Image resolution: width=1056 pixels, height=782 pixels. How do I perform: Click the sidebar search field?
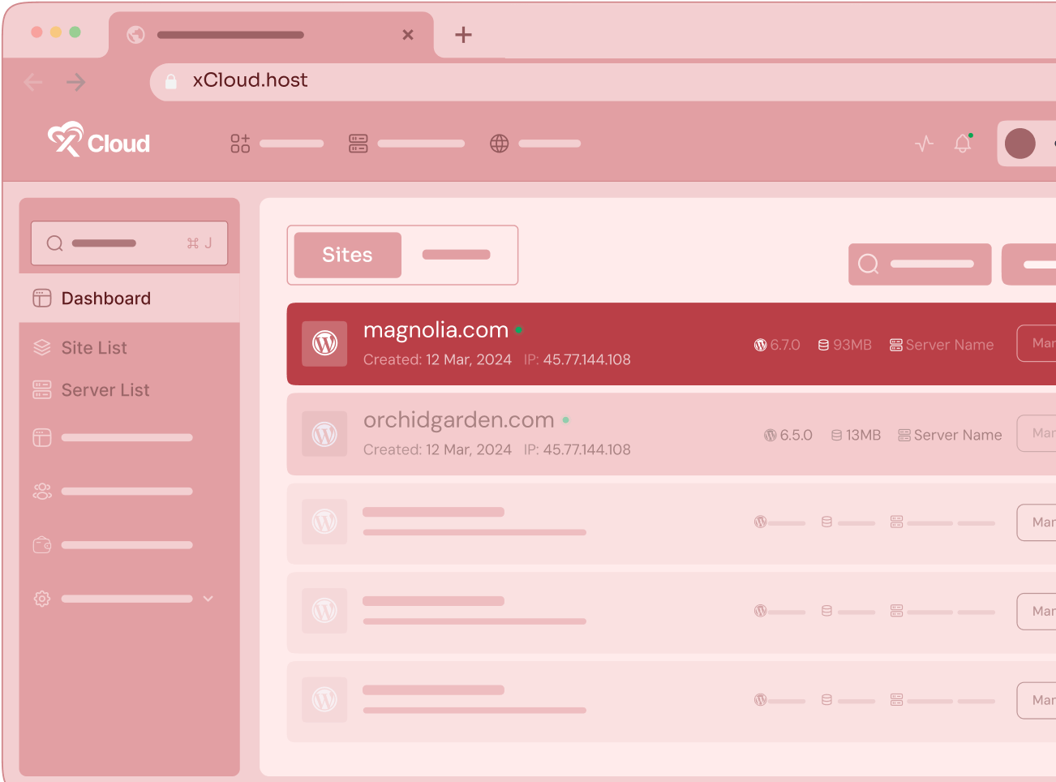[130, 243]
